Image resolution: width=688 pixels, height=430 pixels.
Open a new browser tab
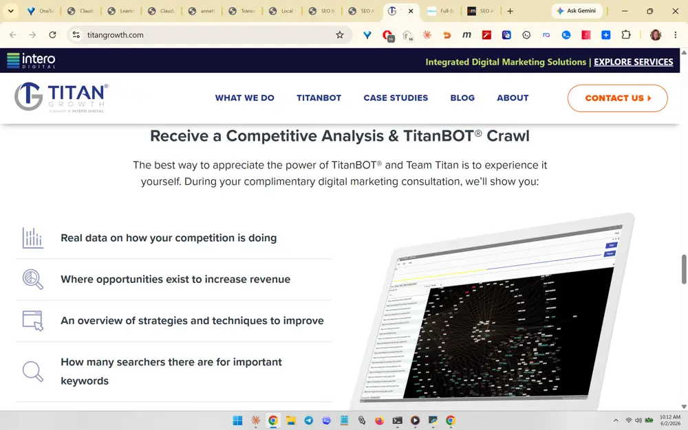510,11
